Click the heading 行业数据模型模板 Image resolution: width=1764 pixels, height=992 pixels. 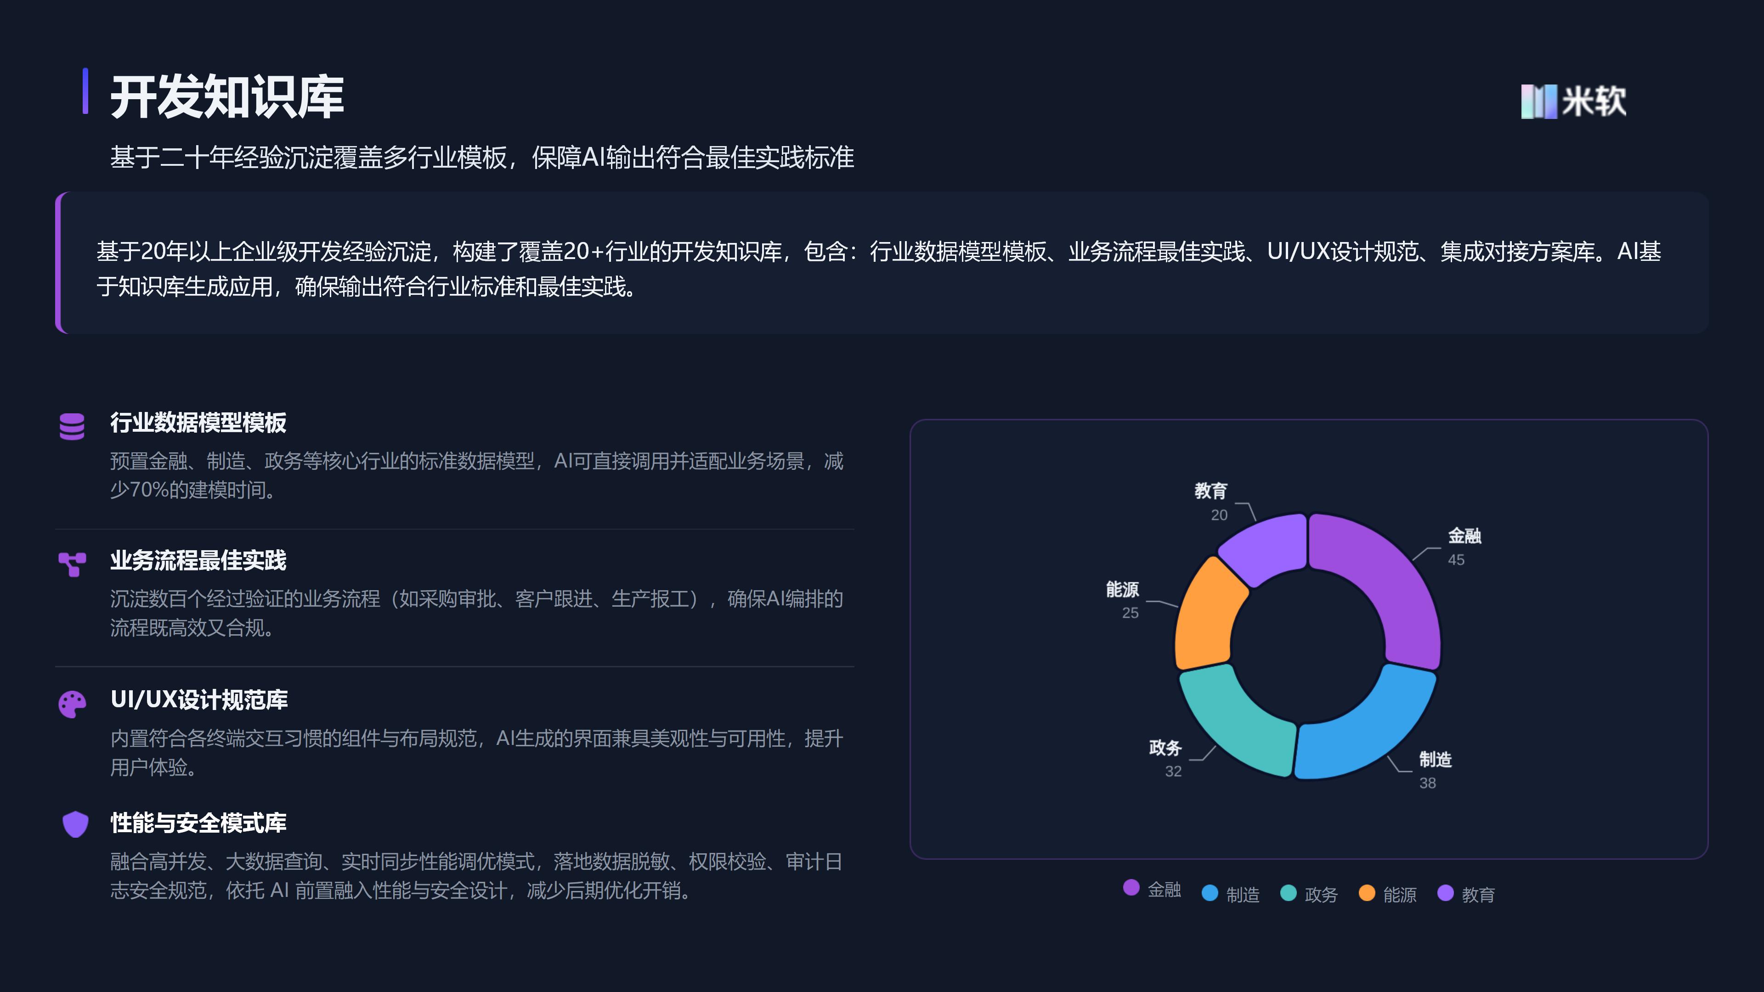pyautogui.click(x=198, y=423)
